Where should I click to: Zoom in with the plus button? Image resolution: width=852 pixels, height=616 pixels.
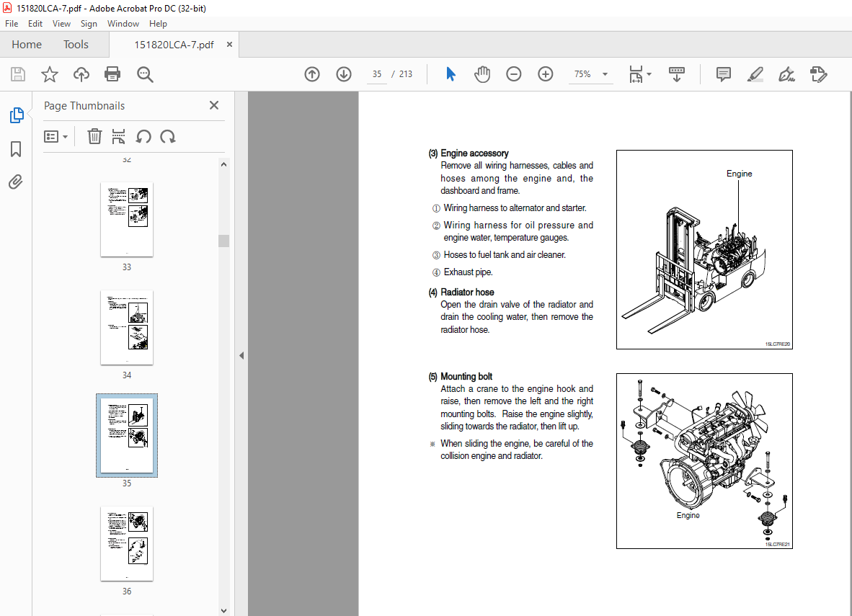[545, 74]
